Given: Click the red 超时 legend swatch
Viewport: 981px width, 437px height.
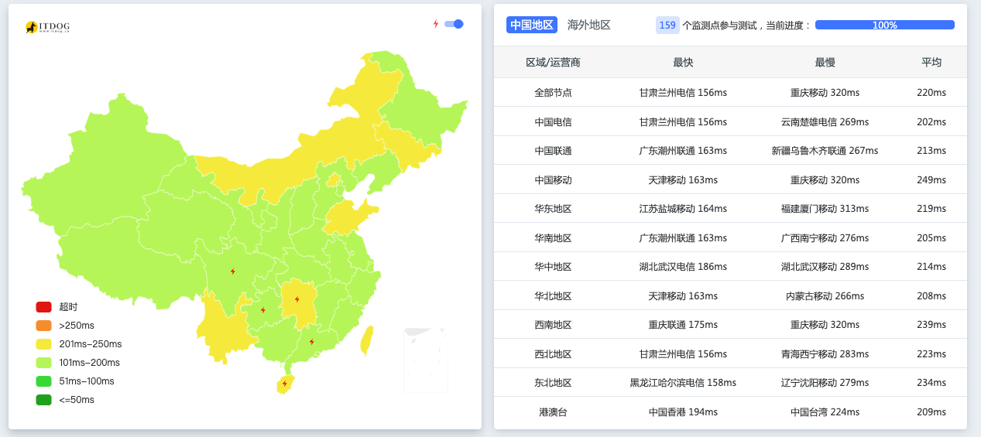Looking at the screenshot, I should pos(43,307).
